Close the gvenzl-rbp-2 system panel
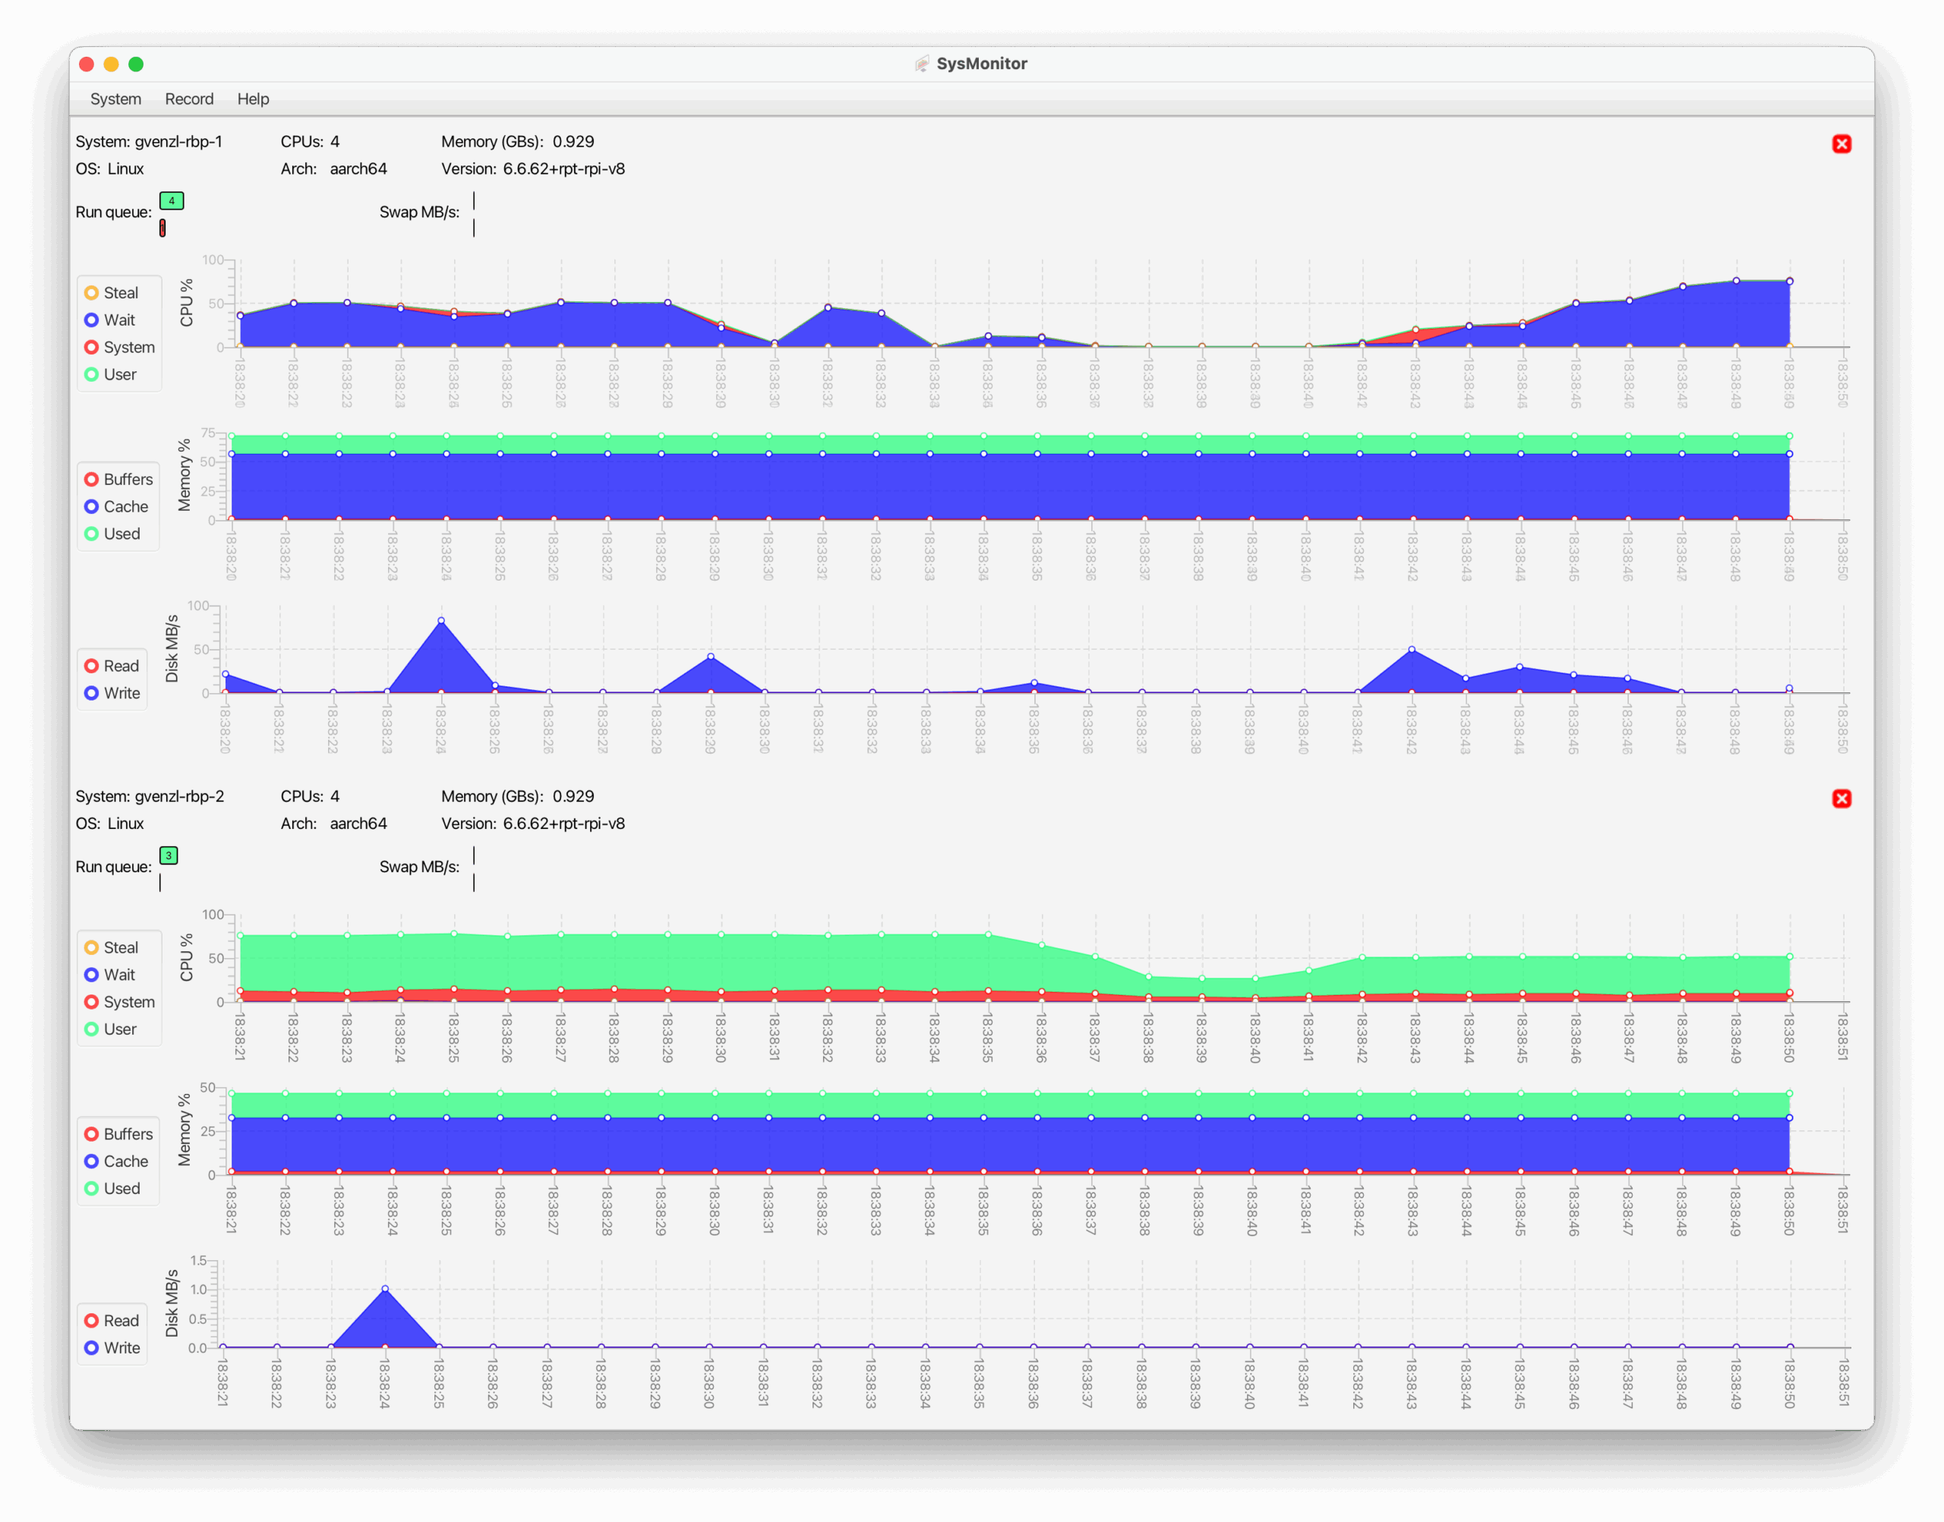 pos(1841,799)
